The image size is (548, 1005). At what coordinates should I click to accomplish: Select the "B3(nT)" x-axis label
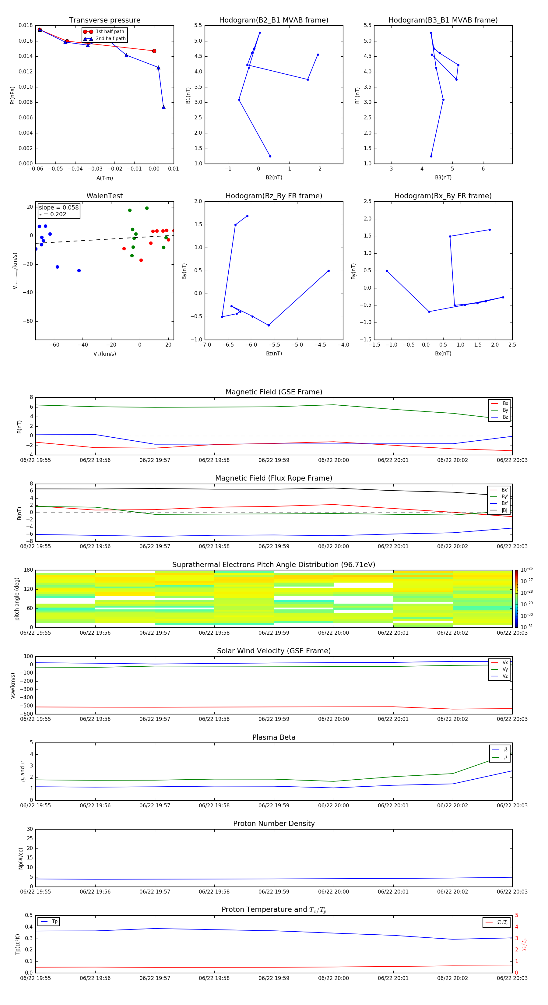pos(443,178)
